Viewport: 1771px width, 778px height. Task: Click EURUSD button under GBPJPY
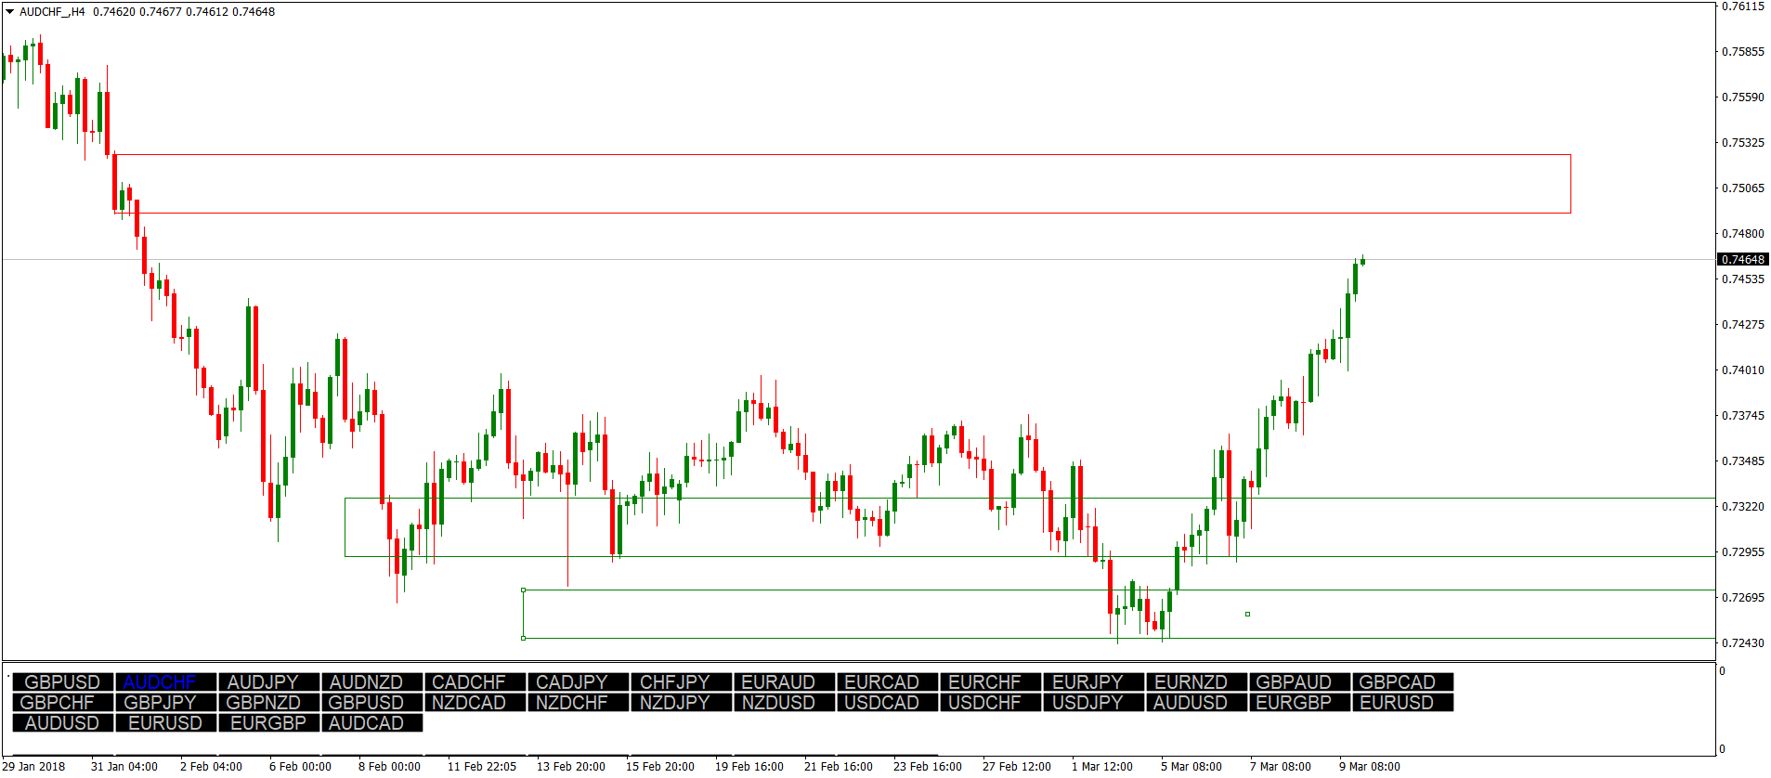(165, 723)
